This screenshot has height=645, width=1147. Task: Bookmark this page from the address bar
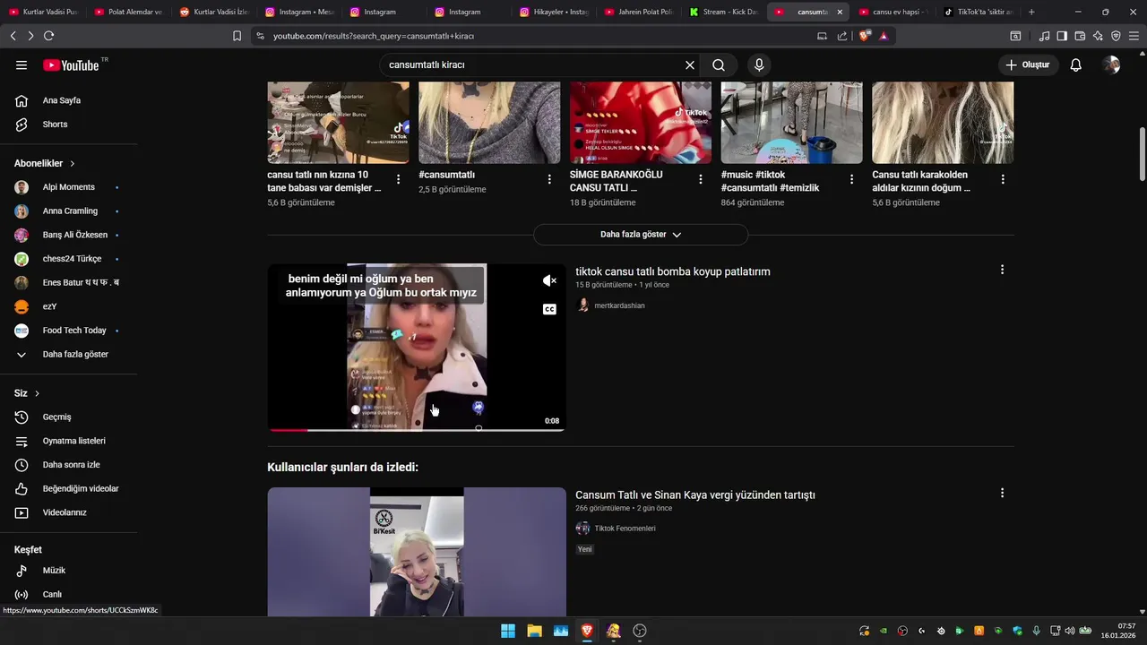(237, 36)
